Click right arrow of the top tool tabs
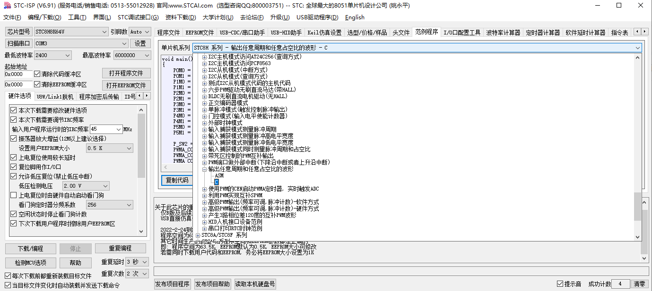 [644, 32]
